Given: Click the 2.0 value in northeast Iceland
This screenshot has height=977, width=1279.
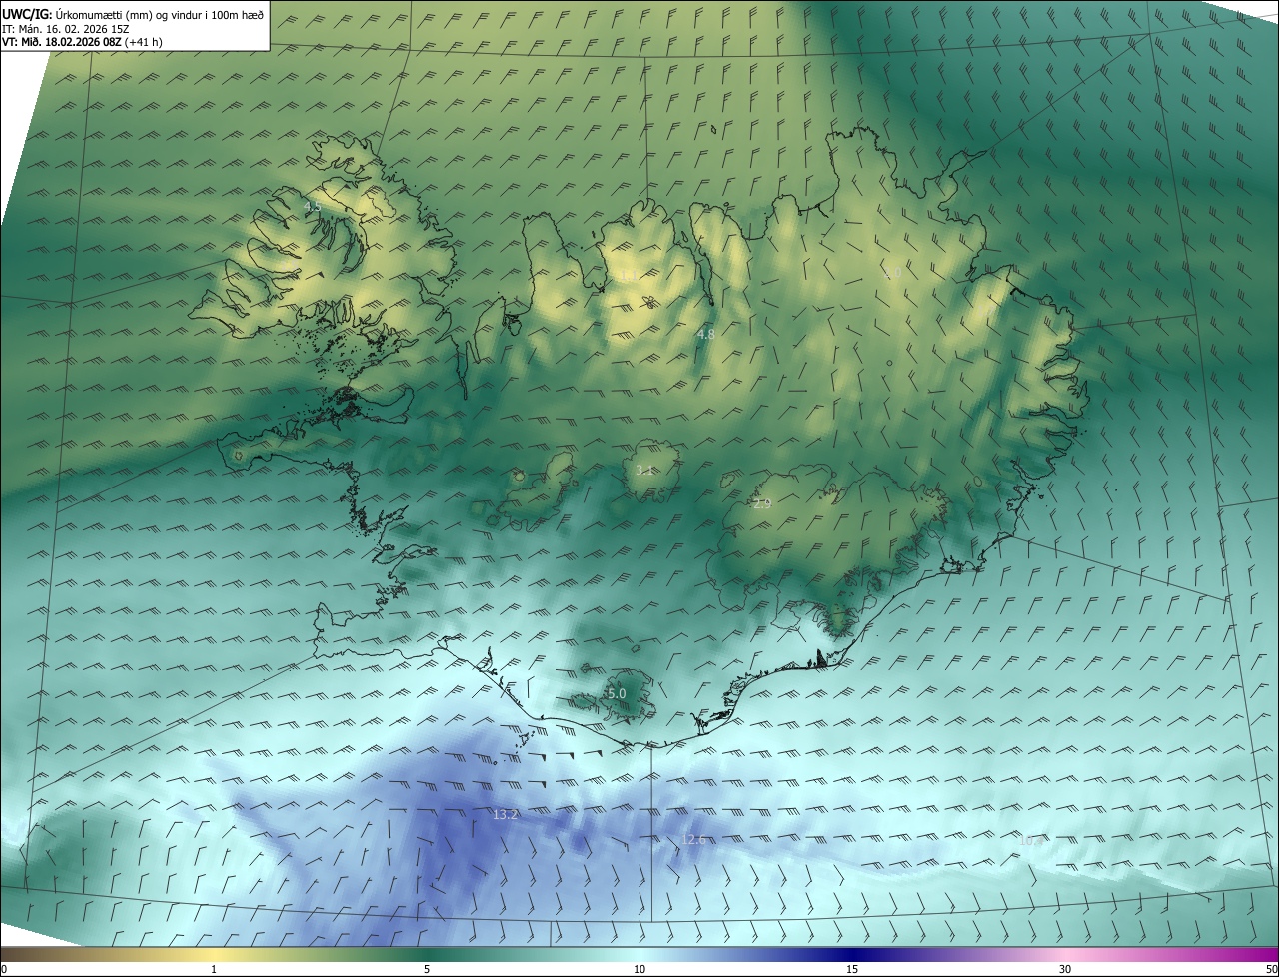Looking at the screenshot, I should pyautogui.click(x=892, y=272).
